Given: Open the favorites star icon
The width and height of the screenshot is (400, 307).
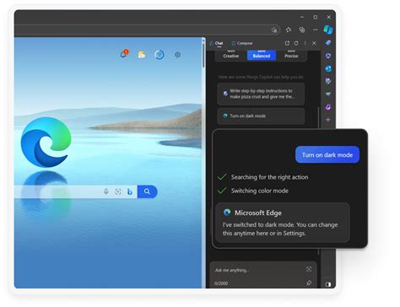Looking at the screenshot, I should (289, 30).
